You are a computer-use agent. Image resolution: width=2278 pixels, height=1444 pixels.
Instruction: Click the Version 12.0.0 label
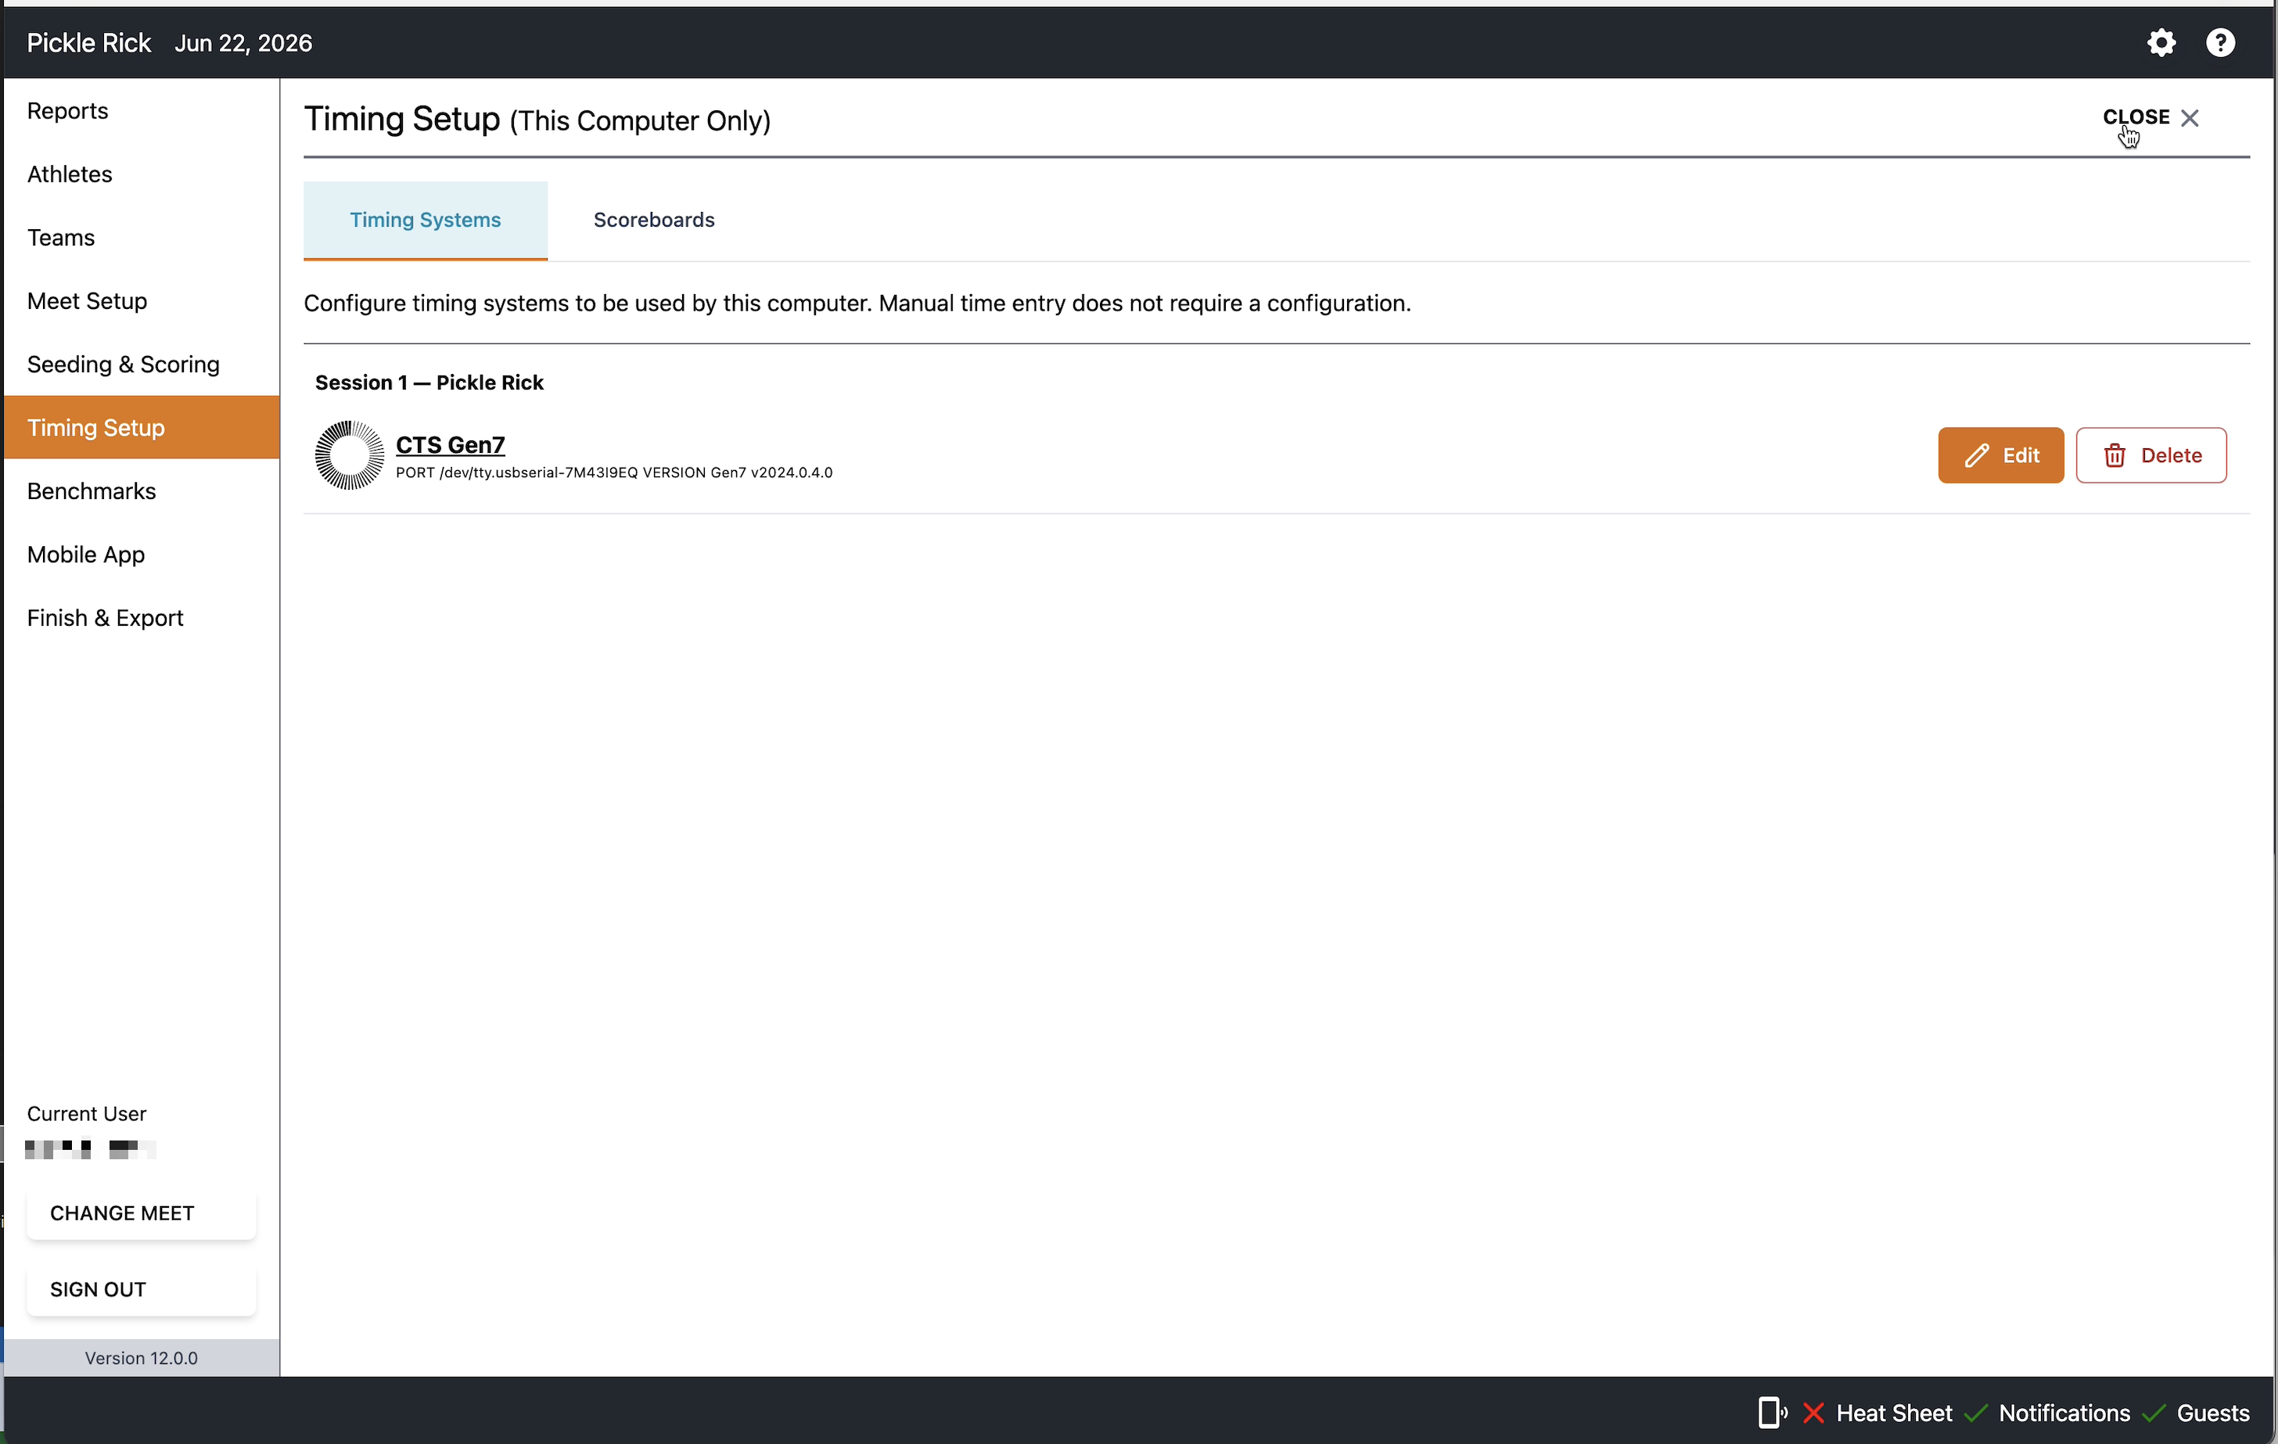(x=142, y=1358)
